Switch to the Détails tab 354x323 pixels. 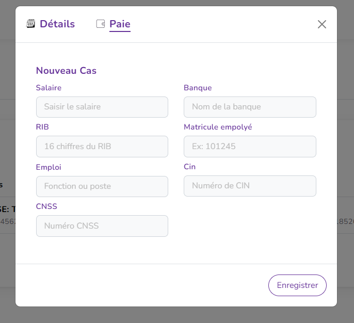pos(57,24)
